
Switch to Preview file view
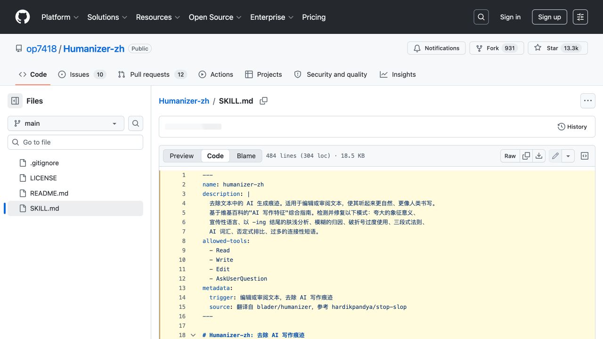(182, 156)
